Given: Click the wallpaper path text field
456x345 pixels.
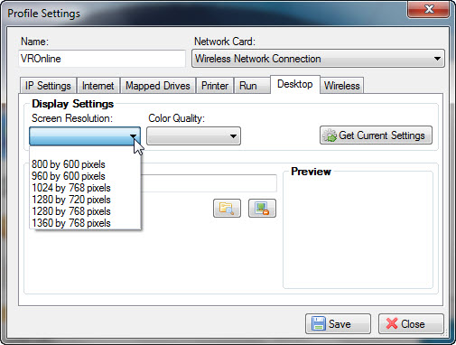Looking at the screenshot, I should pos(209,183).
